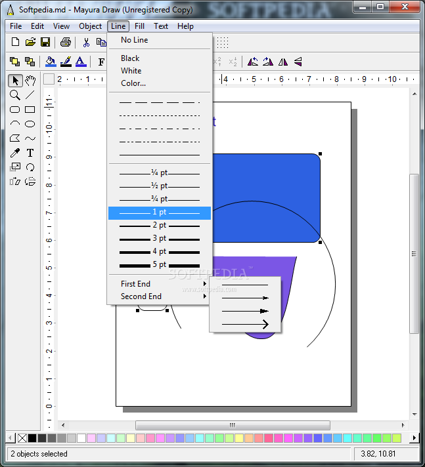425x467 pixels.
Task: Select the eyedropper tool
Action: pyautogui.click(x=15, y=153)
